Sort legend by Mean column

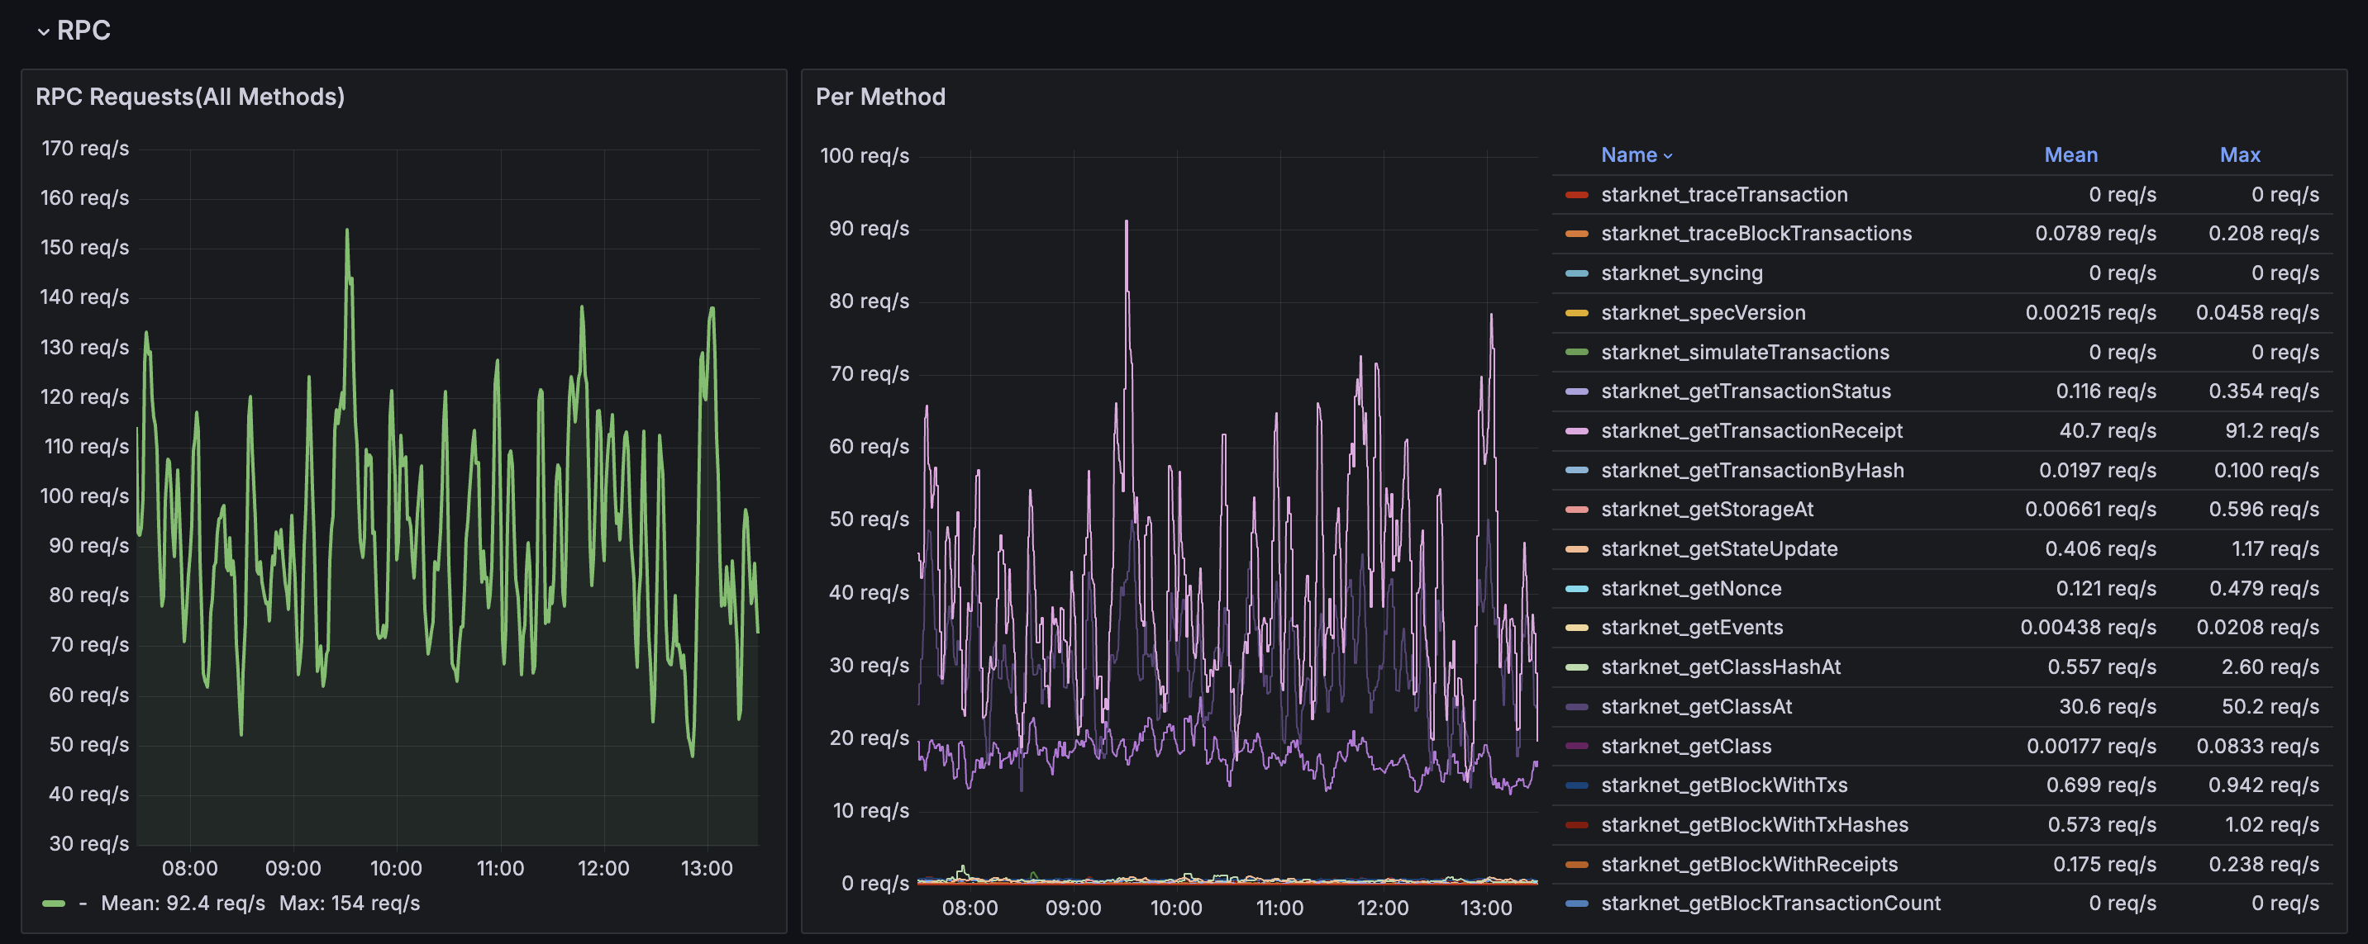pos(2070,154)
